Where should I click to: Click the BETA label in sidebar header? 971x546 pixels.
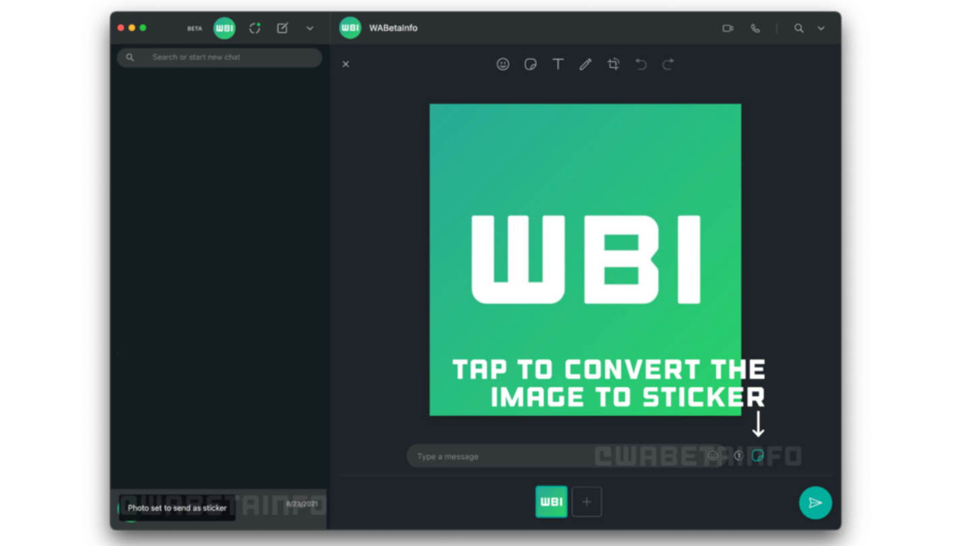coord(194,28)
